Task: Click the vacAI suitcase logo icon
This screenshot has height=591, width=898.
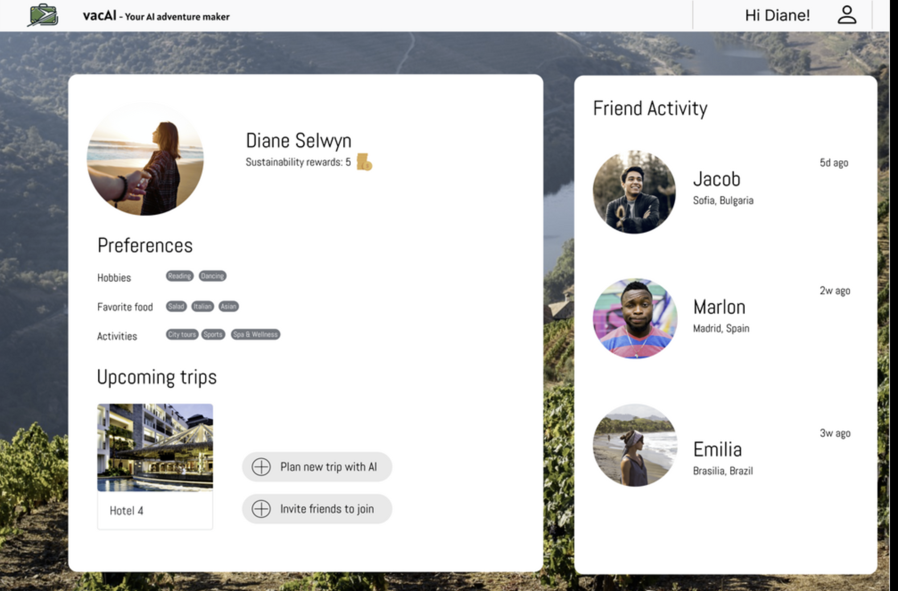Action: click(43, 15)
